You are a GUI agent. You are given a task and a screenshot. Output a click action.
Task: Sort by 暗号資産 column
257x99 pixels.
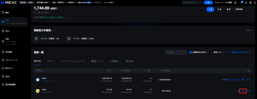click(x=39, y=70)
